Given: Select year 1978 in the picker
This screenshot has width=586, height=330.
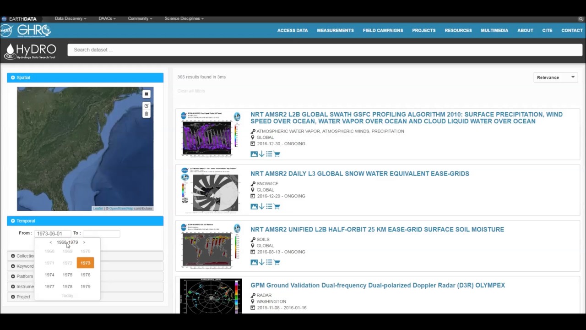Looking at the screenshot, I should 67,286.
